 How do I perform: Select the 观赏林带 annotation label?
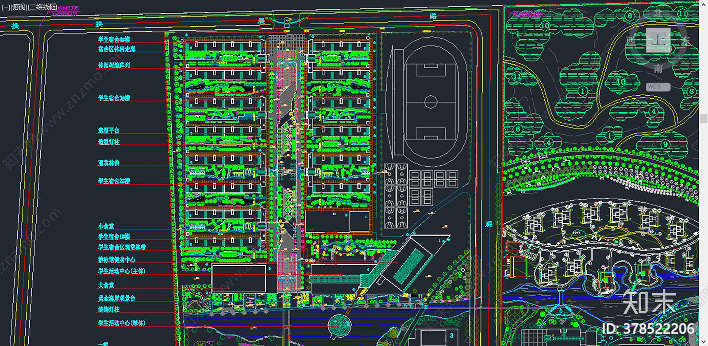pyautogui.click(x=109, y=163)
